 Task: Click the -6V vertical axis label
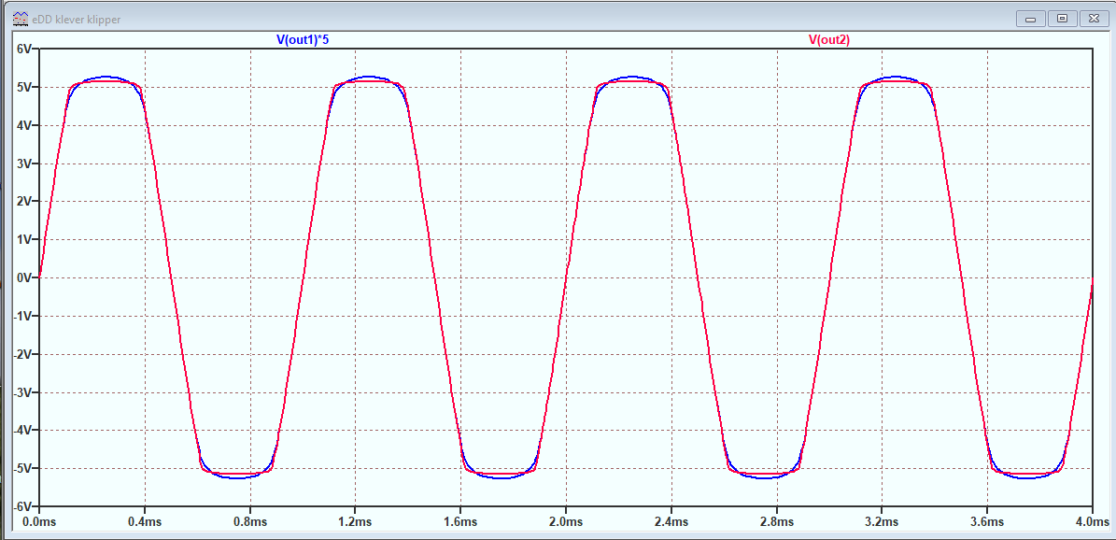click(21, 506)
